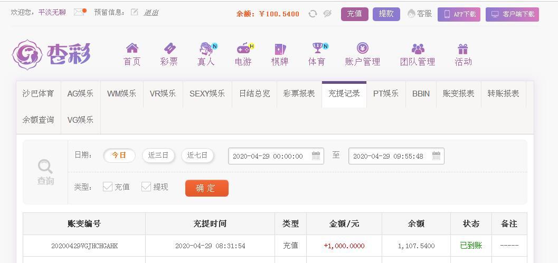Click the 提款 withdraw button
558x263 pixels.
386,14
